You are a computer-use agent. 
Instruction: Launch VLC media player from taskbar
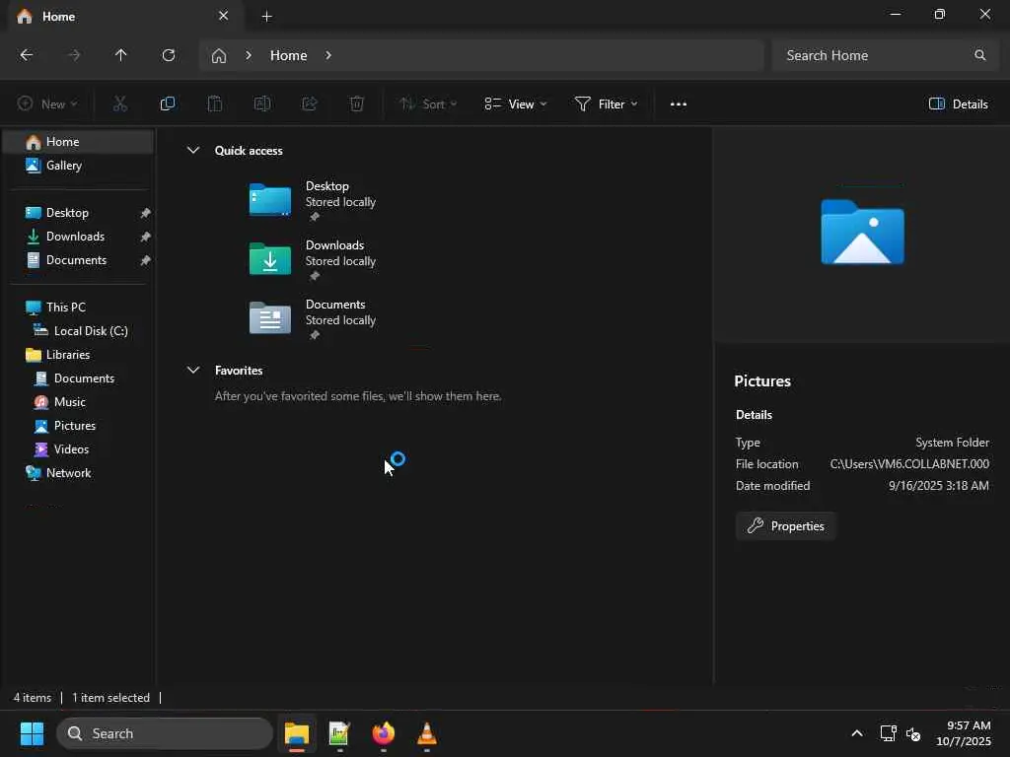click(426, 733)
